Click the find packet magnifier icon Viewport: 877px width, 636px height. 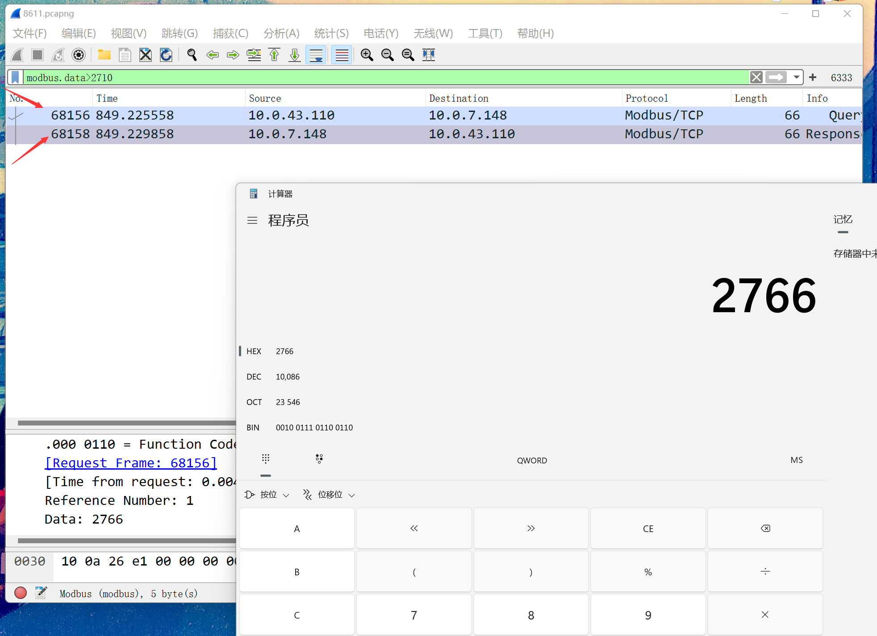192,55
